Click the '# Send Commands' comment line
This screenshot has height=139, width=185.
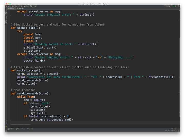click(23, 90)
